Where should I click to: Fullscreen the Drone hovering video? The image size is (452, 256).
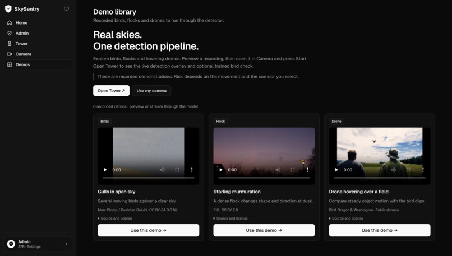(408, 170)
